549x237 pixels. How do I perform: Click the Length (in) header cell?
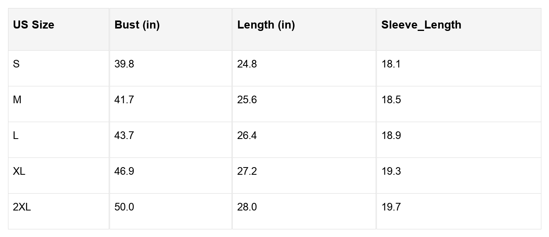(266, 25)
